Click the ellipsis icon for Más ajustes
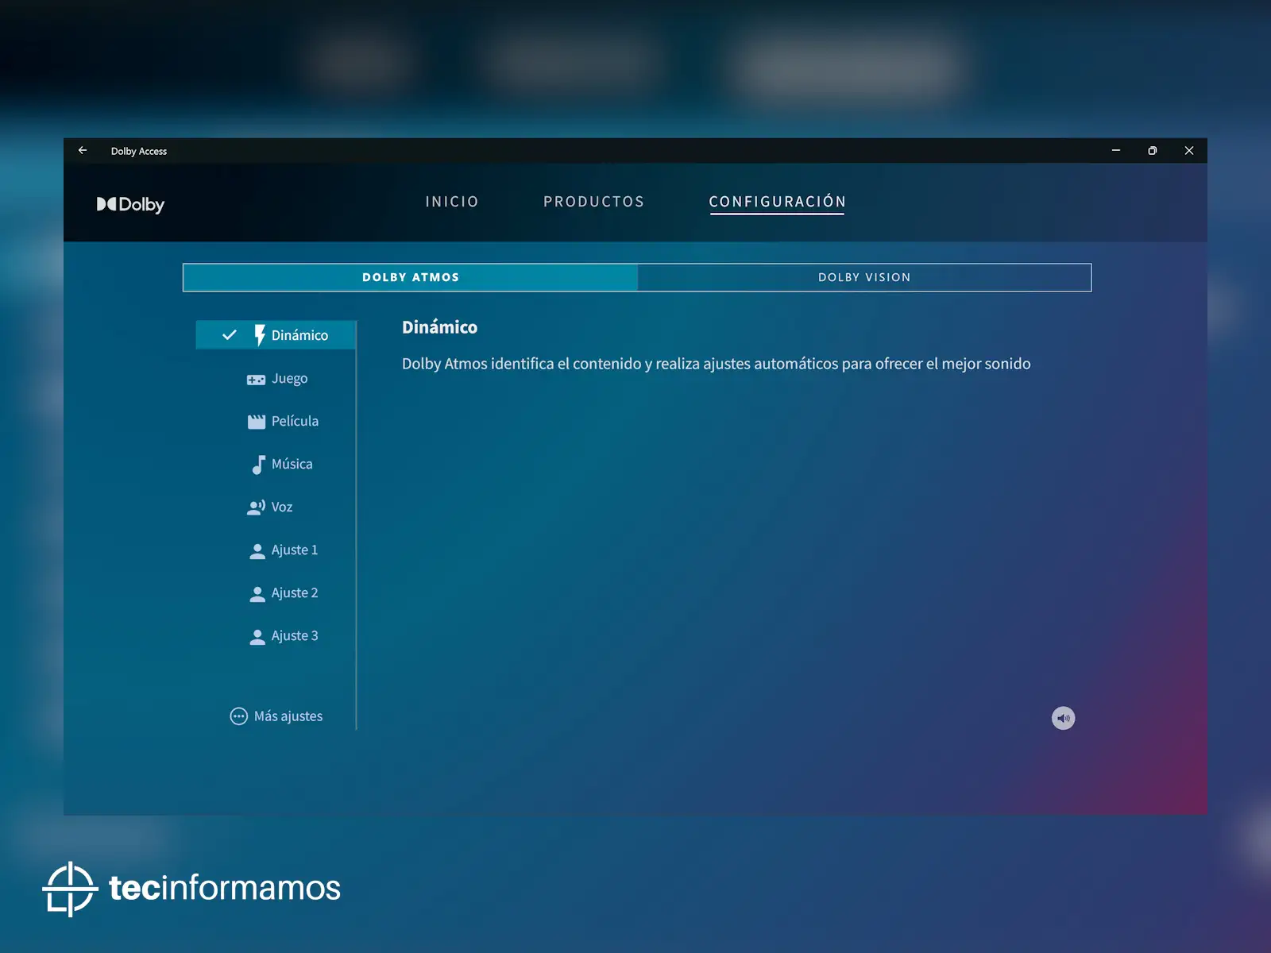 (x=238, y=716)
